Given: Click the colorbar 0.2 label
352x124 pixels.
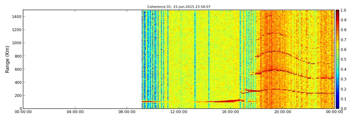Looking at the screenshot, I should point(343,89).
